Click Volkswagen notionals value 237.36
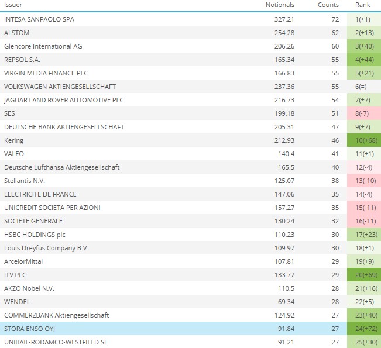The image size is (381, 348). click(283, 87)
